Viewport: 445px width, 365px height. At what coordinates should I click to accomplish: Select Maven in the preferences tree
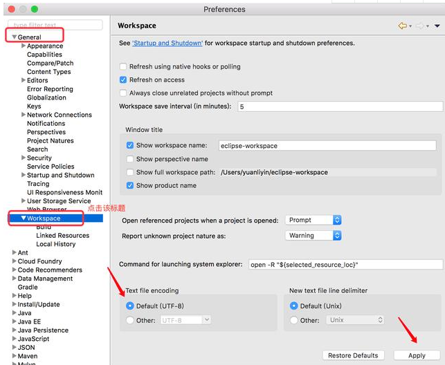pyautogui.click(x=28, y=356)
